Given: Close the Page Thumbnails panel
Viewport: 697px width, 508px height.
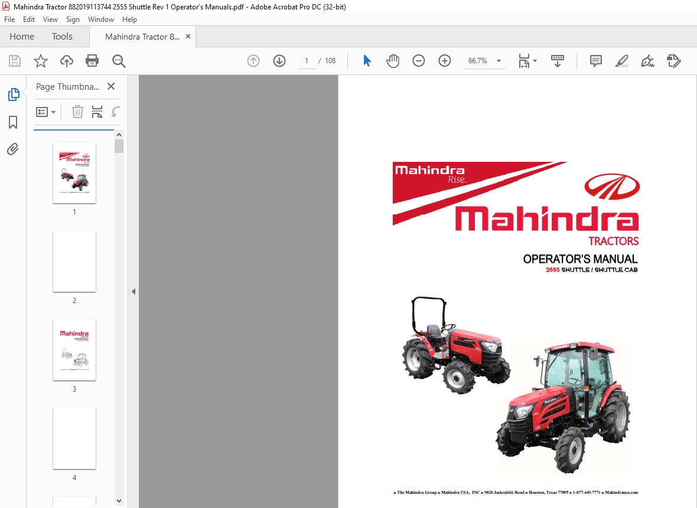Looking at the screenshot, I should 111,86.
